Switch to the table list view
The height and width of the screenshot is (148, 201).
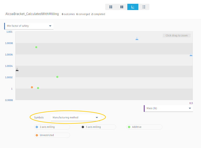pos(144,7)
